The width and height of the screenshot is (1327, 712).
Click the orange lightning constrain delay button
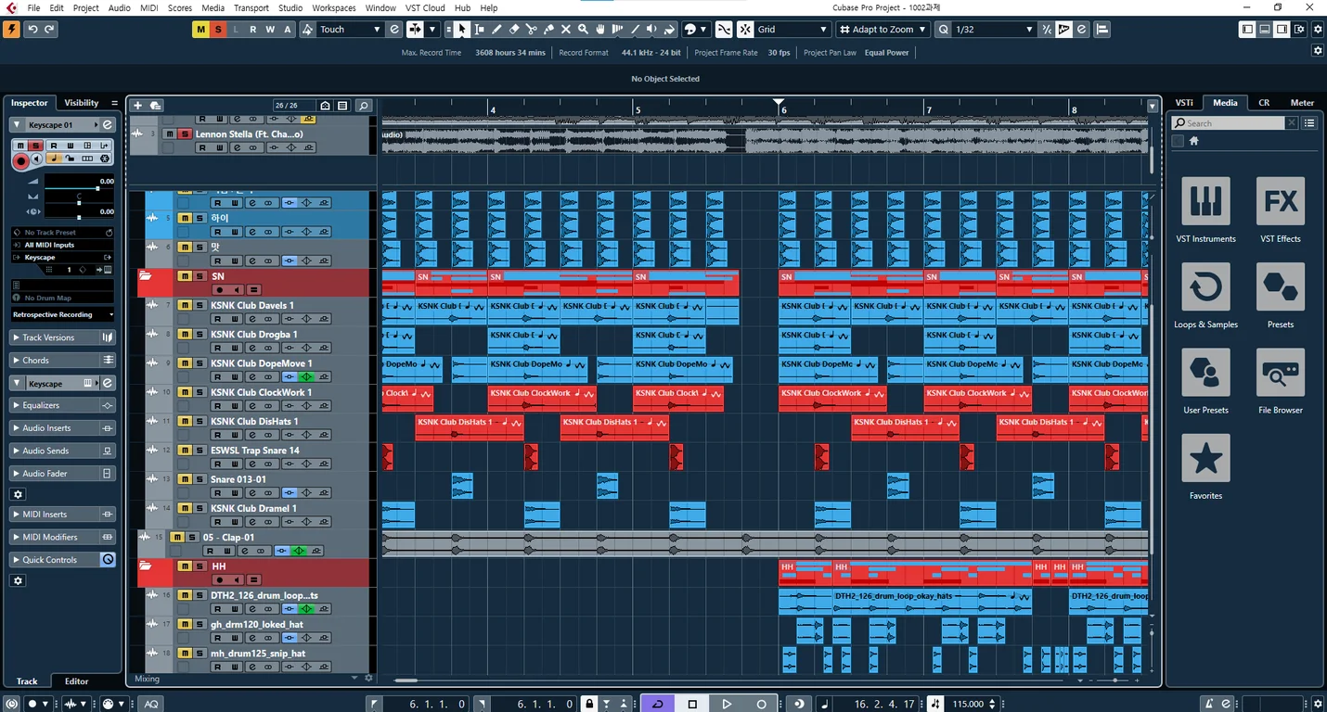pyautogui.click(x=11, y=30)
